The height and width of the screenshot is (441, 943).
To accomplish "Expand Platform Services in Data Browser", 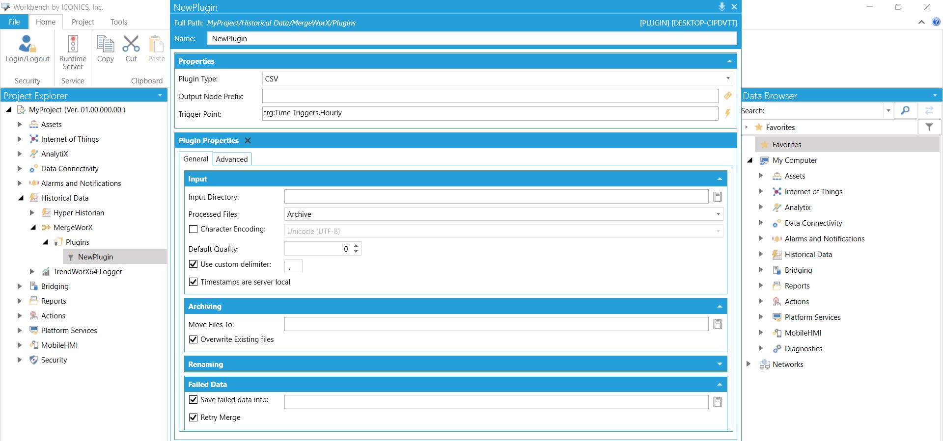I will click(x=761, y=317).
